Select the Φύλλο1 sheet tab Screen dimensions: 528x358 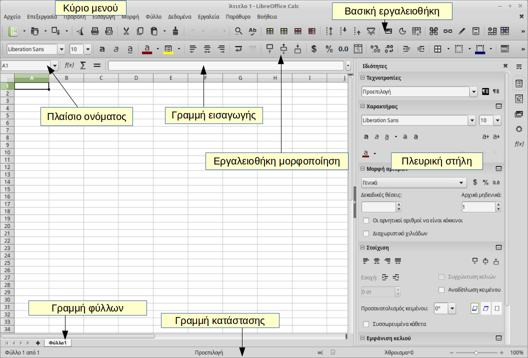57,343
